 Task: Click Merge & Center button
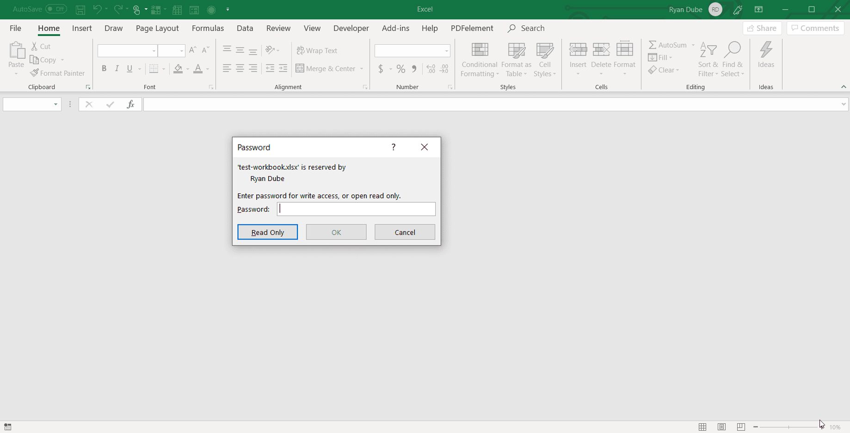tap(326, 68)
